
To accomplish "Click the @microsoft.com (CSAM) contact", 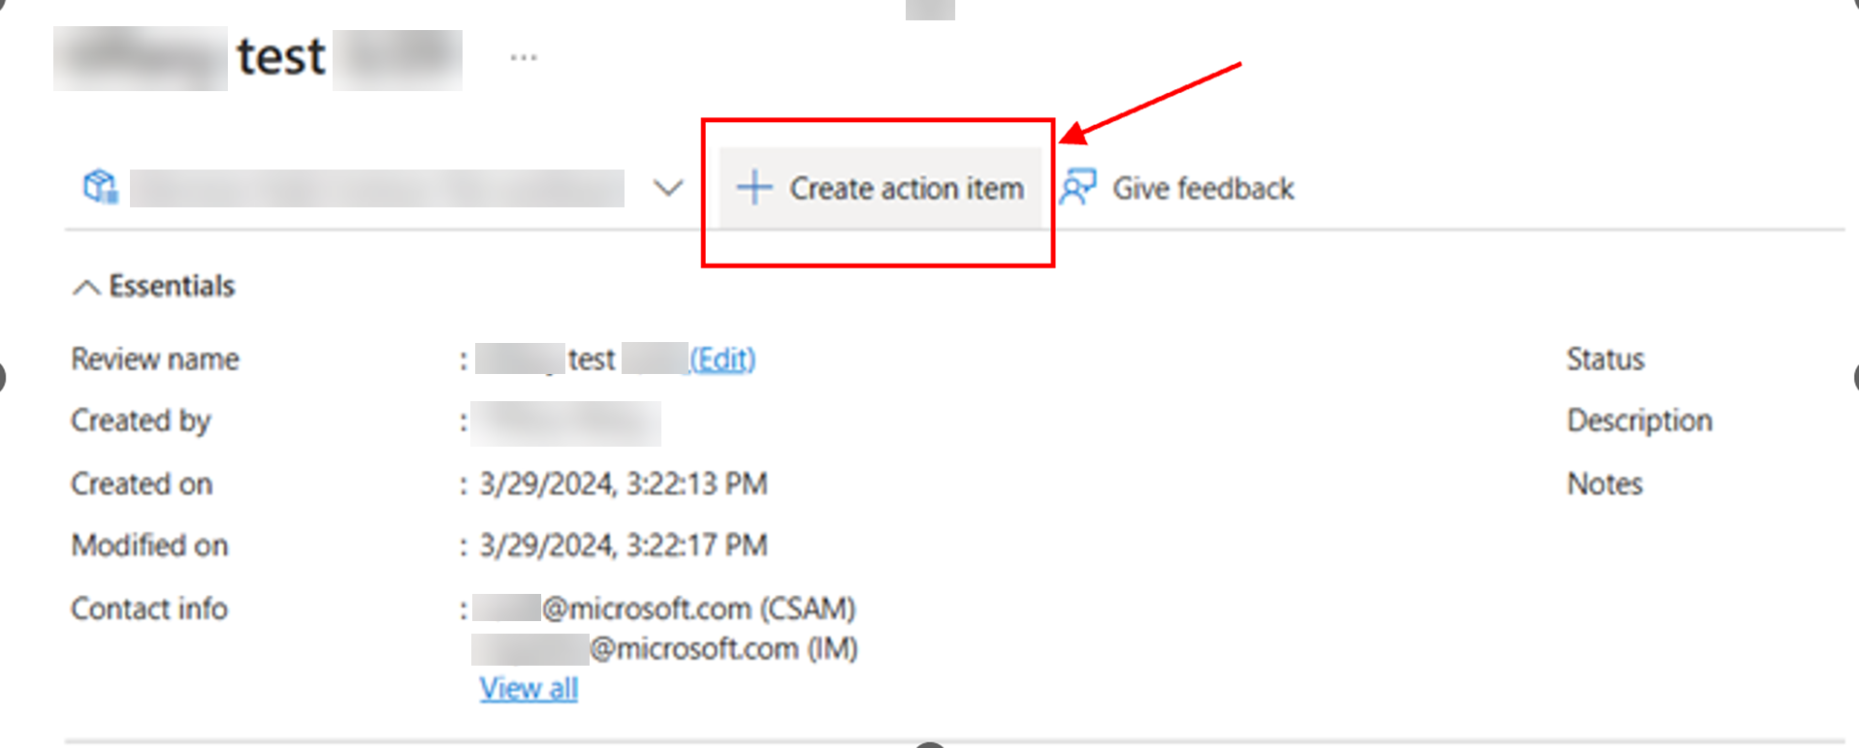I will tap(664, 608).
